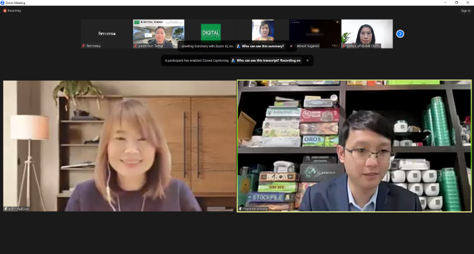474x254 pixels.
Task: Click the smiling woman's main video tile
Action: [120, 146]
